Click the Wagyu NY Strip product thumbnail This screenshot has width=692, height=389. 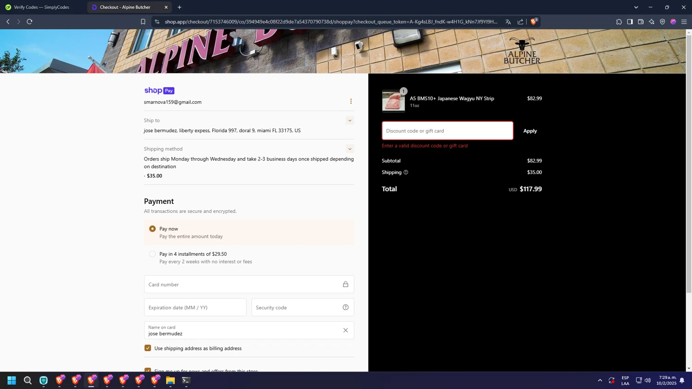(394, 101)
